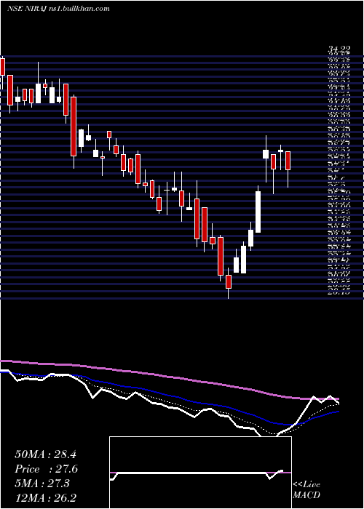The height and width of the screenshot is (509, 364).
Task: Click the <<Live MACD label
Action: click(306, 490)
